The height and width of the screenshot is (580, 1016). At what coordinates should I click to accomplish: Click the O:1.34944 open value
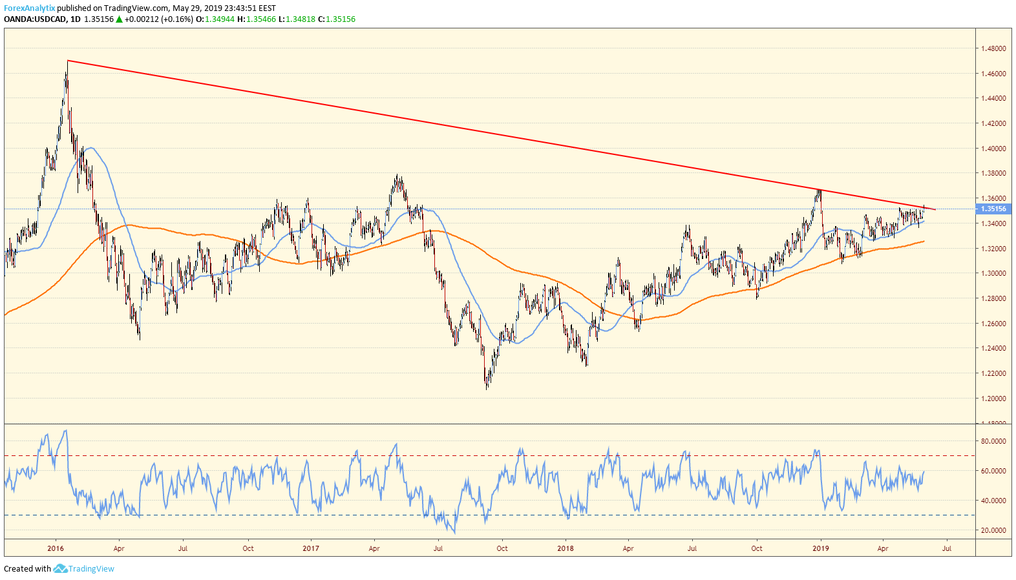coord(215,19)
